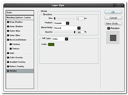
Task: Select the Outer Glow label
Action: [15, 31]
